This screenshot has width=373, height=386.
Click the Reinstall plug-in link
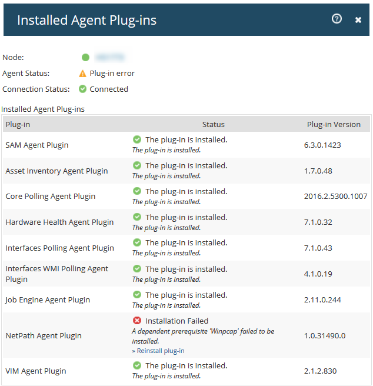point(158,351)
